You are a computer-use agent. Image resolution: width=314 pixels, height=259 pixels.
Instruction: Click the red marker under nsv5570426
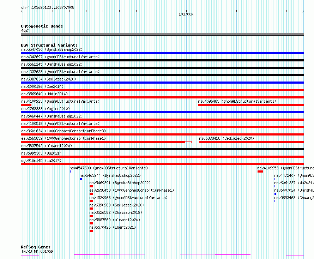click(91, 231)
